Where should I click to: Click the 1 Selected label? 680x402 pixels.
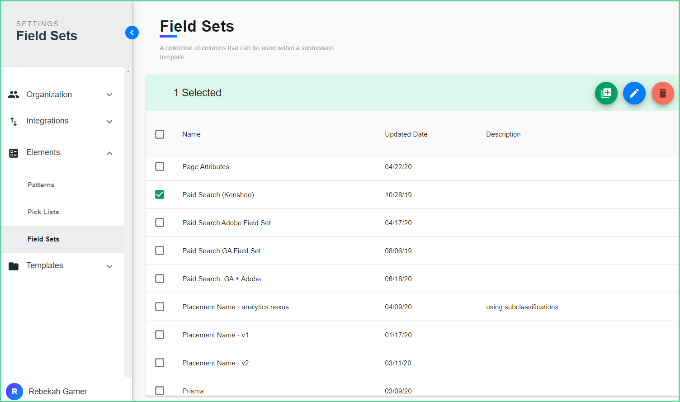coord(198,93)
